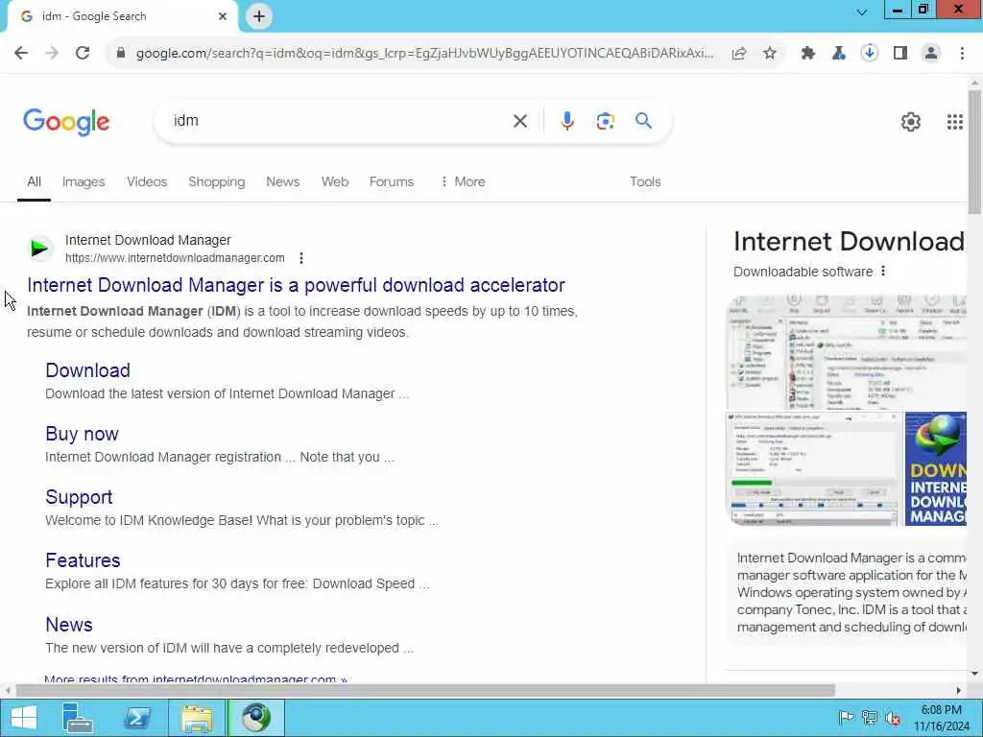Open the IDM download progress dialog thumbnail
The height and width of the screenshot is (737, 983).
[814, 468]
